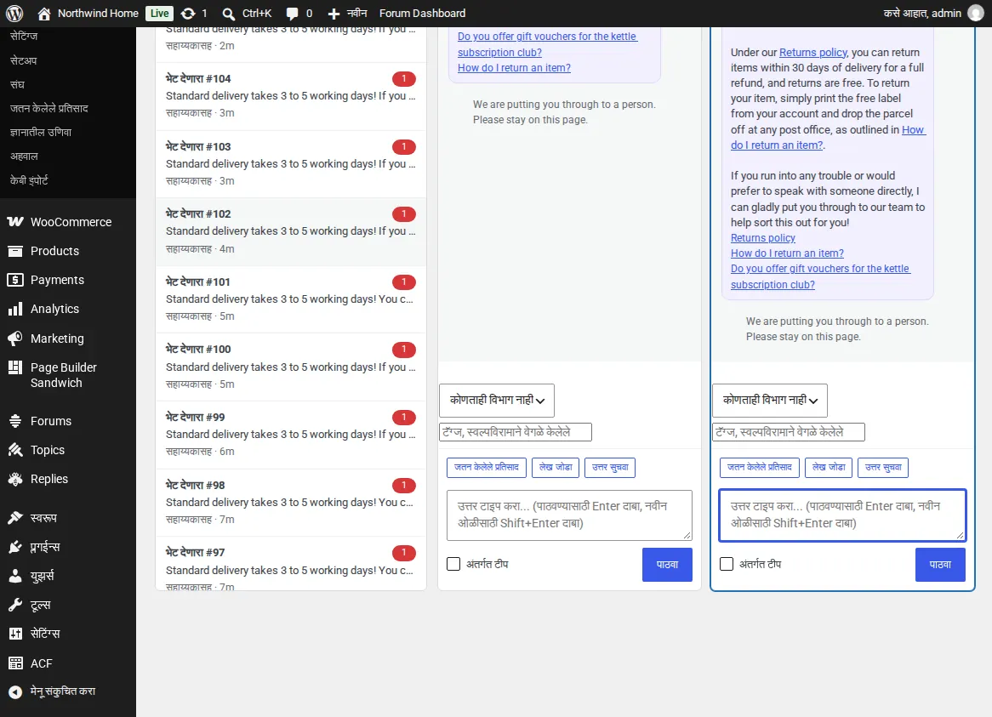Click the reply textarea in the highlighted chat panel
992x717 pixels.
[842, 515]
